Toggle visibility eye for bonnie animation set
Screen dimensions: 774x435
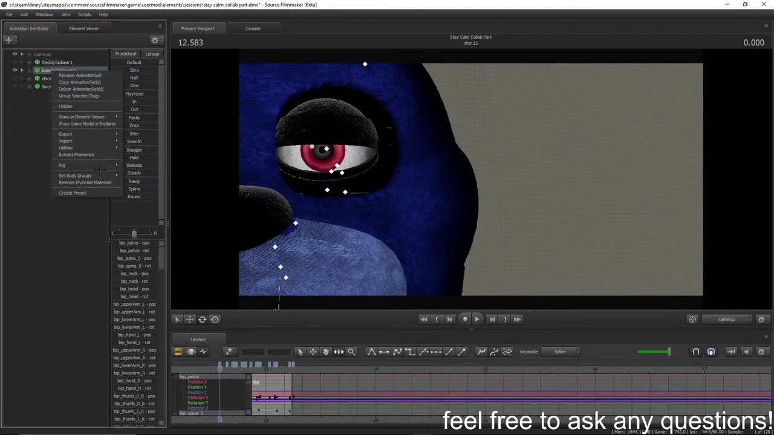coord(15,70)
